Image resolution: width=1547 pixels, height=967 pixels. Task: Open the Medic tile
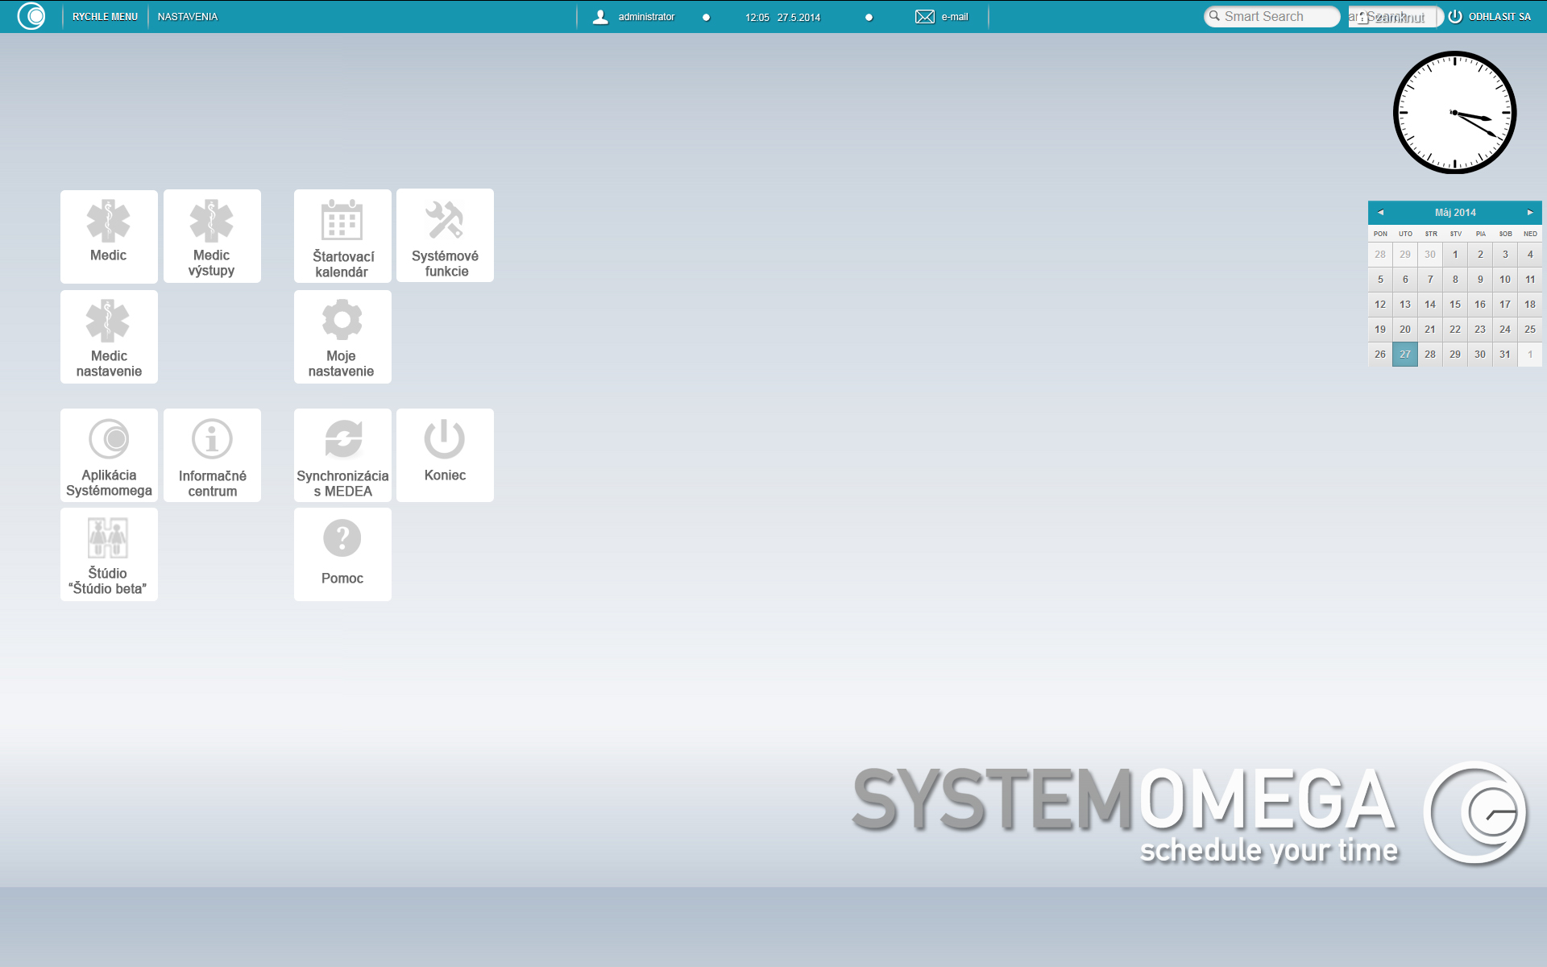(109, 236)
